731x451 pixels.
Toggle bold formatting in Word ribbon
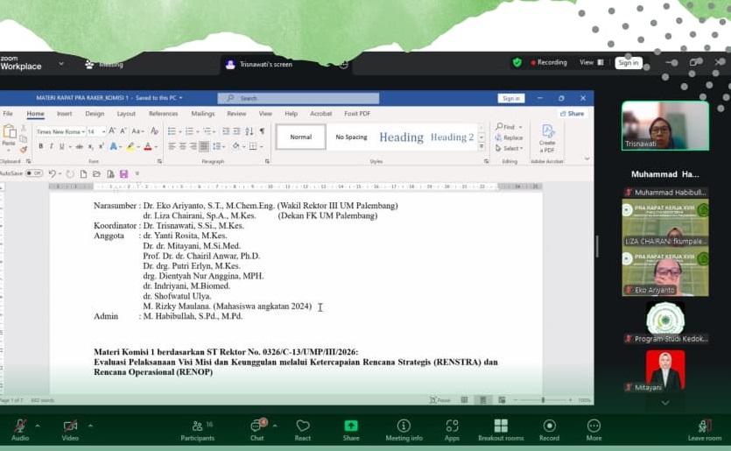pos(40,146)
